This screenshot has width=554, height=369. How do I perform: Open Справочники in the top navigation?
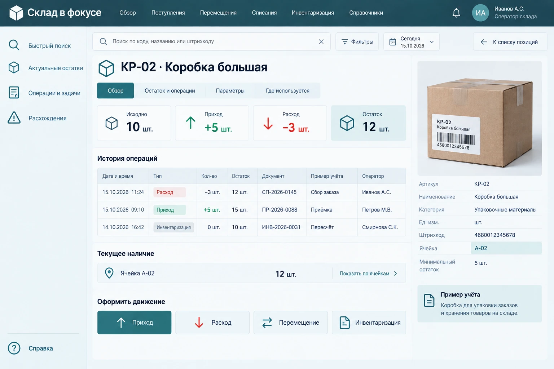[x=366, y=13]
